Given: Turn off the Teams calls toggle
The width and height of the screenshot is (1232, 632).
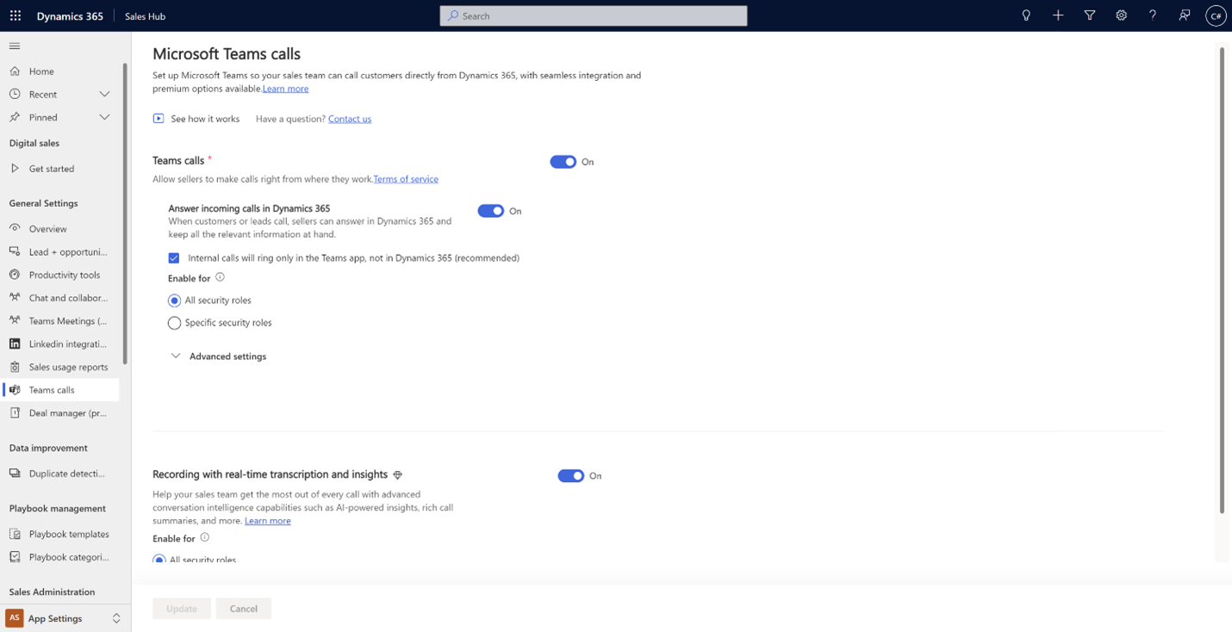Looking at the screenshot, I should click(x=563, y=162).
